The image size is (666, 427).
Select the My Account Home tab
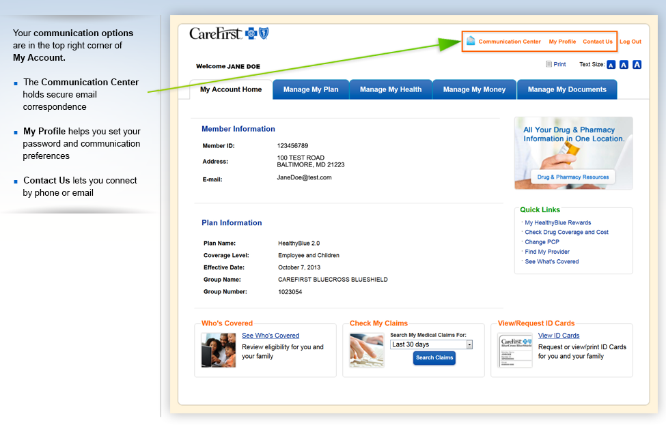tap(231, 89)
